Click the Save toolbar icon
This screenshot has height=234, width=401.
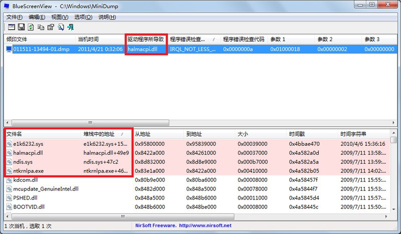click(x=21, y=27)
